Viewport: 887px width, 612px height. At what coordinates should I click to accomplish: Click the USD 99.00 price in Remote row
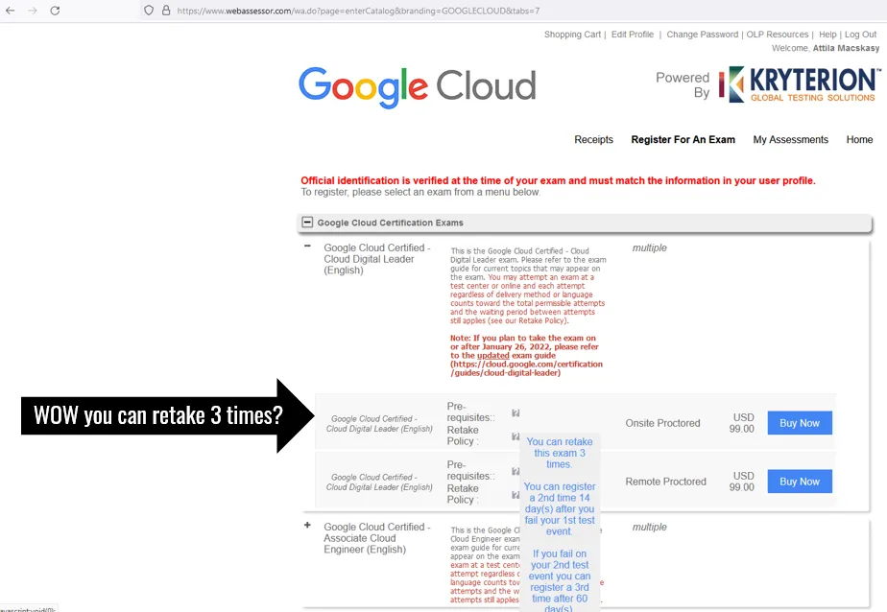click(x=742, y=482)
